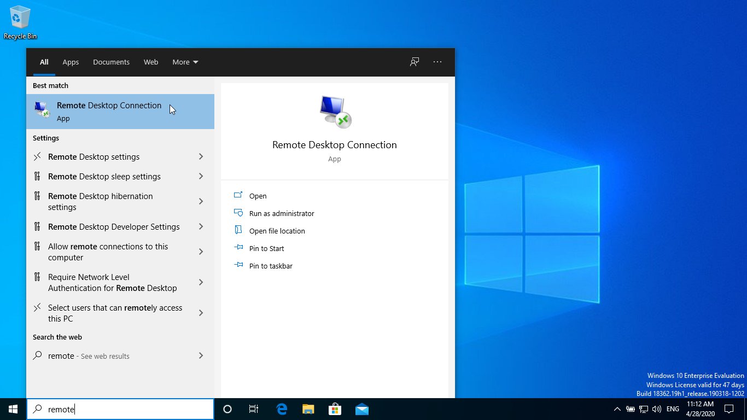Click Remote Desktop Connection icon in best match
This screenshot has height=420, width=747.
pos(42,109)
